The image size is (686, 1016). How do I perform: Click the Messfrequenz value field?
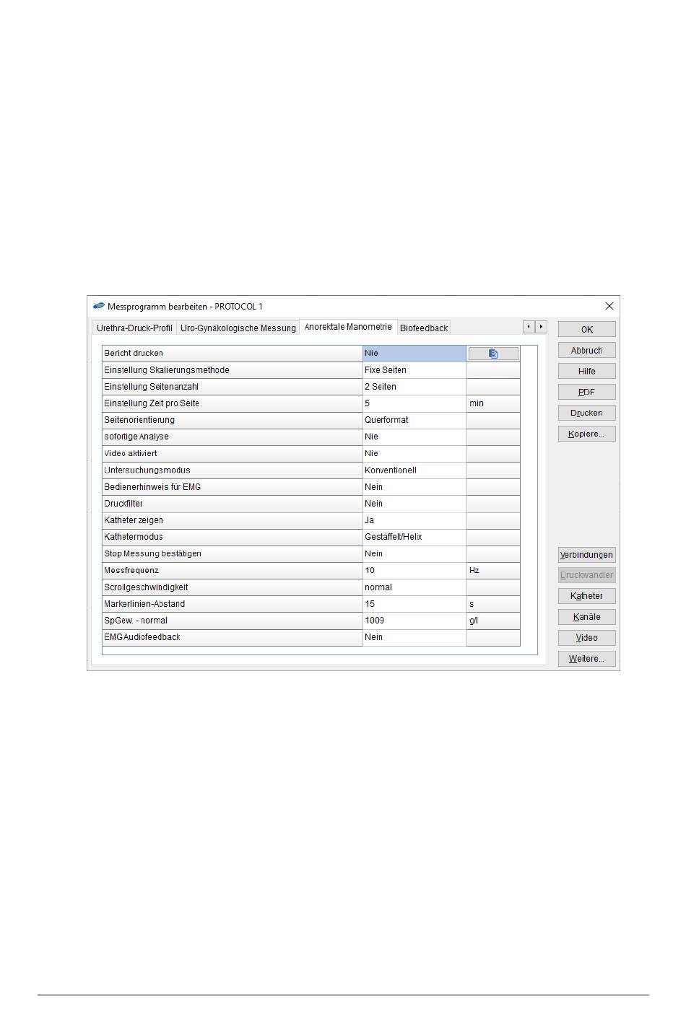(x=414, y=570)
